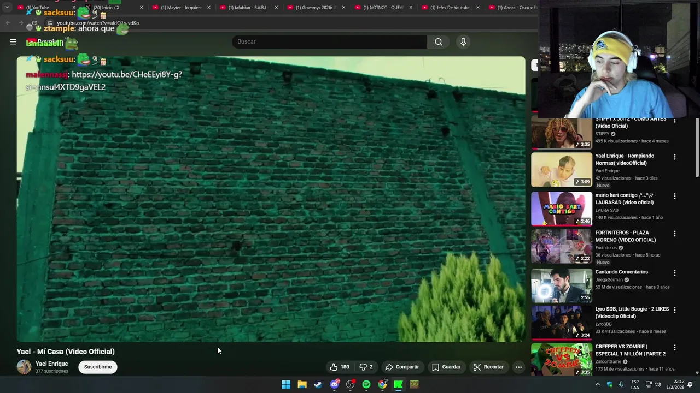Click Guardar to save video
The height and width of the screenshot is (393, 700).
pos(446,367)
